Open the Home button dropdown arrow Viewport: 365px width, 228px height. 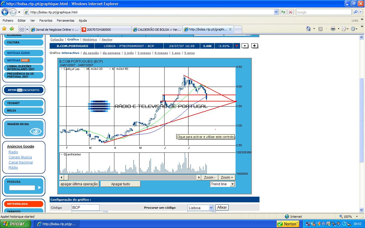pos(314,29)
